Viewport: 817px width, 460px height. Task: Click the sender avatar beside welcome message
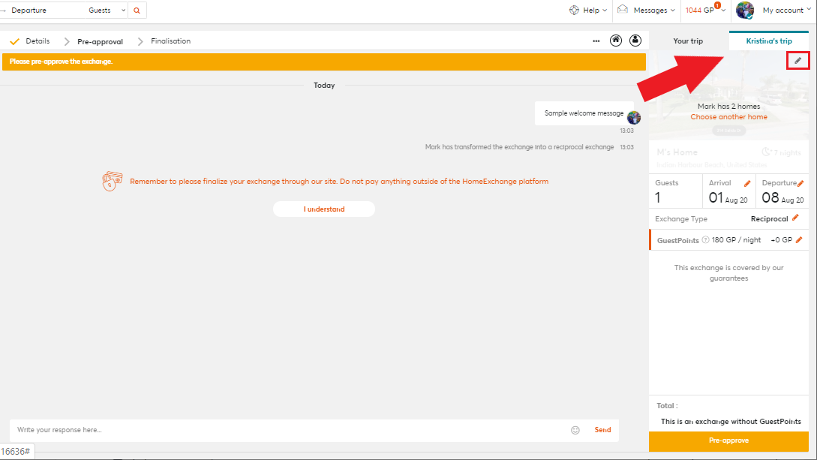[634, 118]
